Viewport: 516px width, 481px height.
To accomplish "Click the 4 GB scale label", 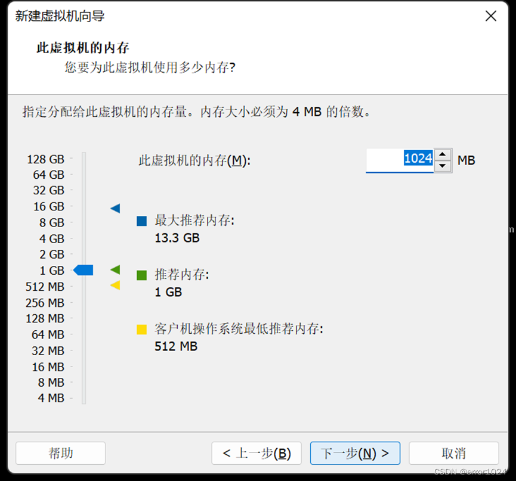I will [x=52, y=238].
